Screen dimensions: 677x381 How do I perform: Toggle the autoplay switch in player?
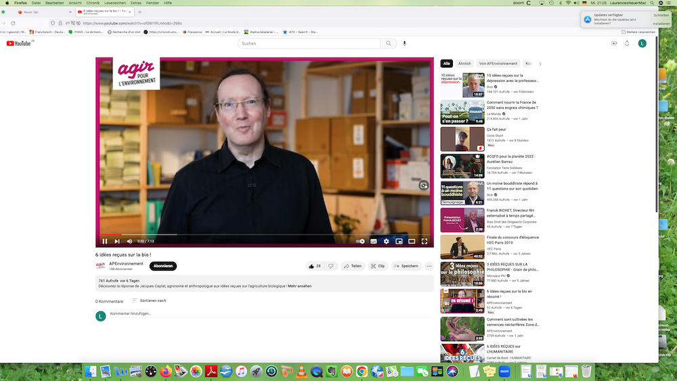(x=360, y=241)
